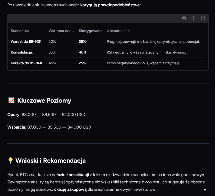This screenshot has width=215, height=196.
Task: Click the 84,000 USD support value
Action: 79,127
